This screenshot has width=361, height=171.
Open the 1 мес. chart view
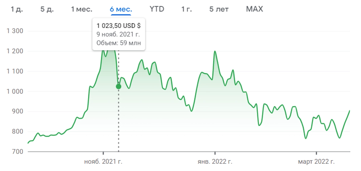coord(82,9)
